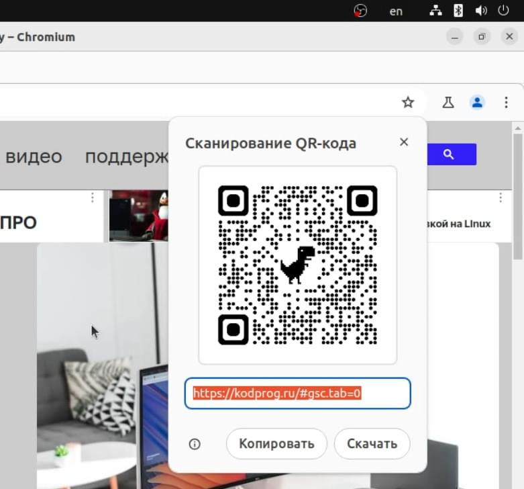This screenshot has width=524, height=489.
Task: Maximize the Chromium window
Action: tap(482, 37)
